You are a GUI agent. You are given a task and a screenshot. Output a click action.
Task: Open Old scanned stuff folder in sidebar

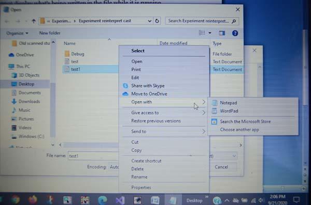[34, 43]
